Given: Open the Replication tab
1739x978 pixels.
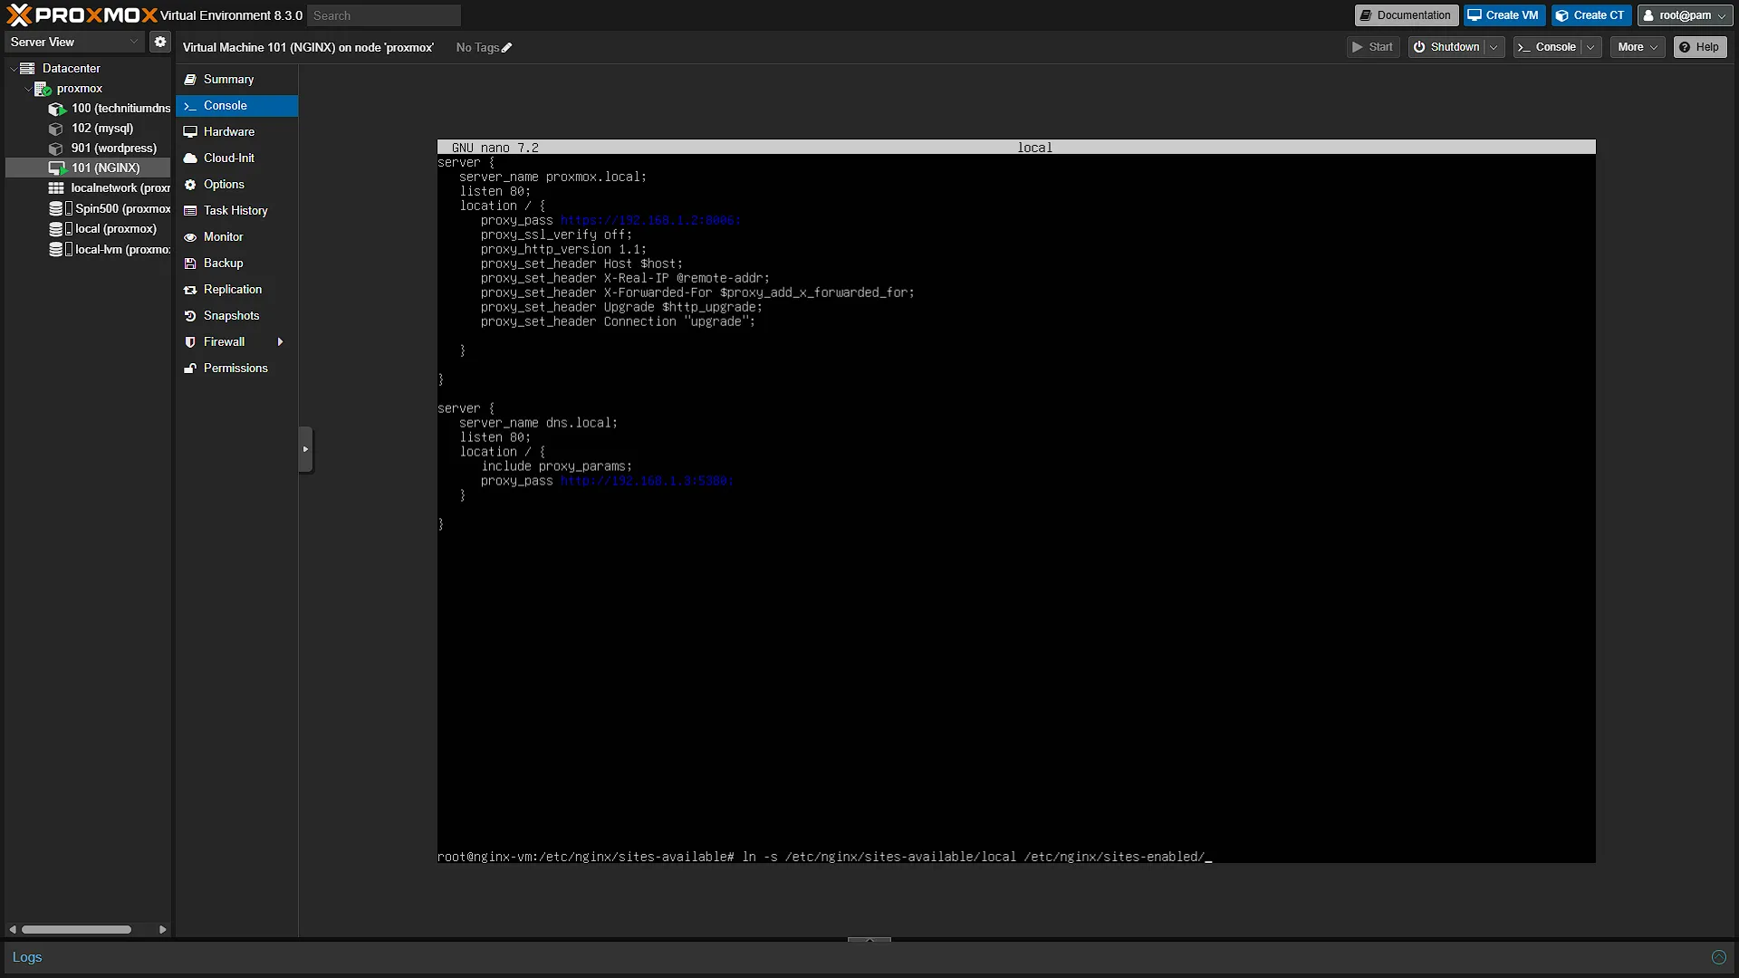Looking at the screenshot, I should 236,290.
